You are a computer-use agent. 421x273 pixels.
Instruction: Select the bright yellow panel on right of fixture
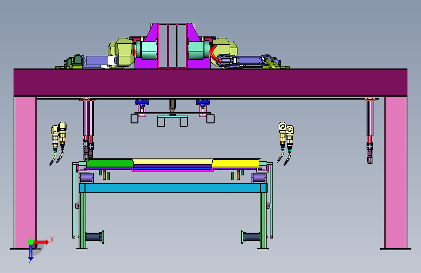pyautogui.click(x=236, y=163)
